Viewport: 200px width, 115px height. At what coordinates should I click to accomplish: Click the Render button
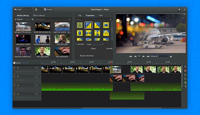pos(48,9)
